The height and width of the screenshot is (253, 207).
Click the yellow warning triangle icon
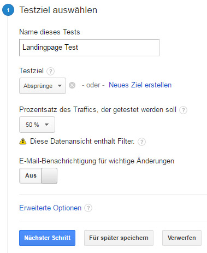click(23, 142)
